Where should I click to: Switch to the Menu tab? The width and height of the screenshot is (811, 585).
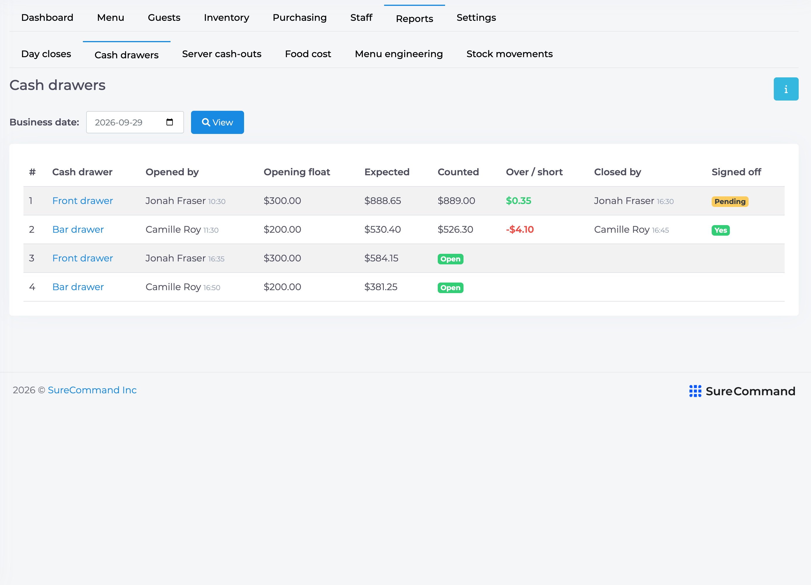pos(110,18)
